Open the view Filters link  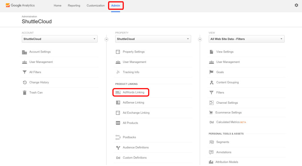pos(220,93)
